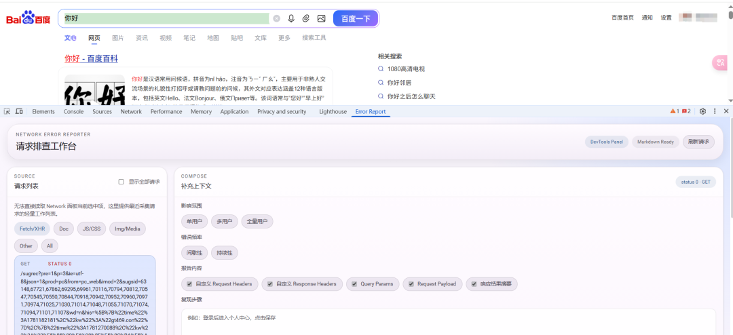Open the Application tab
Viewport: 733px width, 335px height.
click(x=234, y=112)
